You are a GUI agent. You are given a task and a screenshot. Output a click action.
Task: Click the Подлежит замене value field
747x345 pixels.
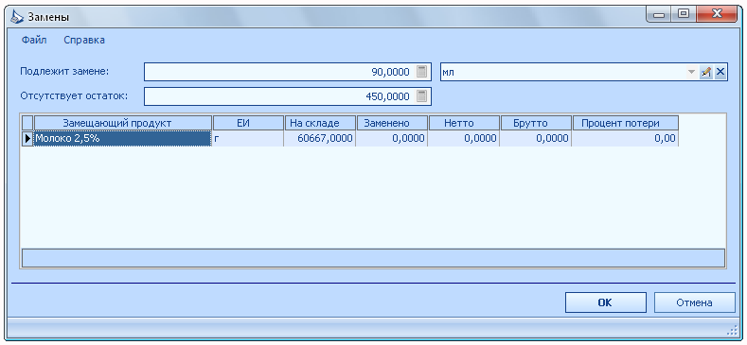[x=288, y=73]
